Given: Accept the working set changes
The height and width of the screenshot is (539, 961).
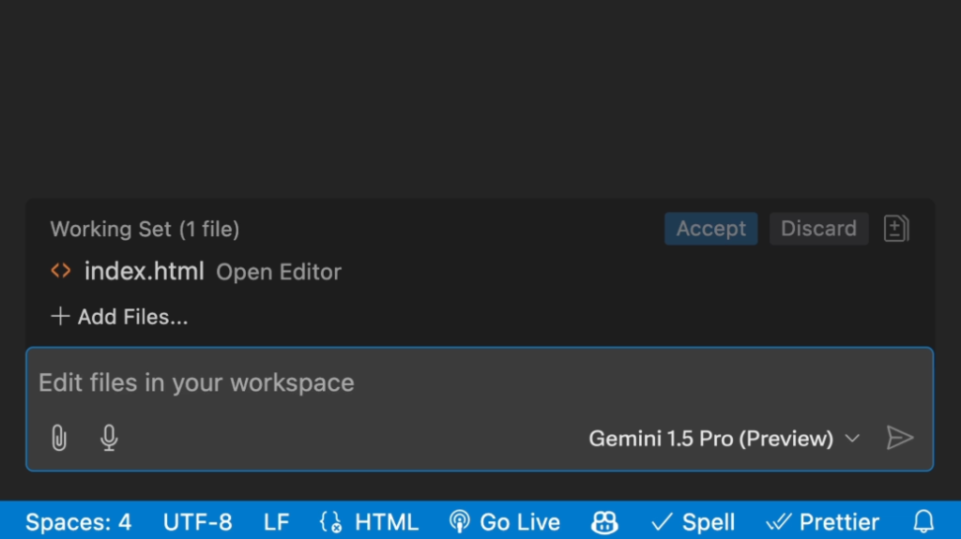Looking at the screenshot, I should click(711, 229).
